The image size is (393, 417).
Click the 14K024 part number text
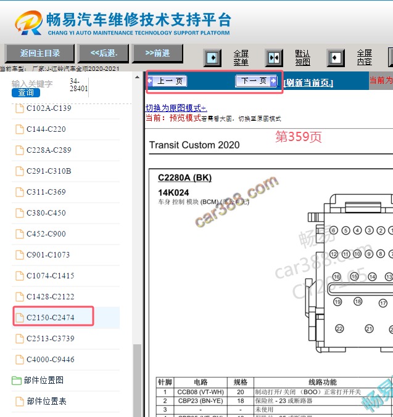tap(173, 193)
